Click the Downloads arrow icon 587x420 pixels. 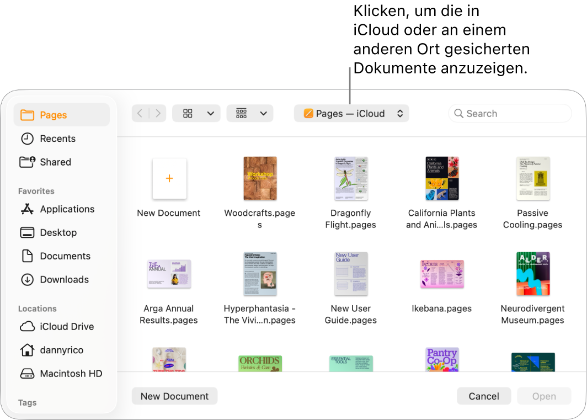tap(28, 279)
